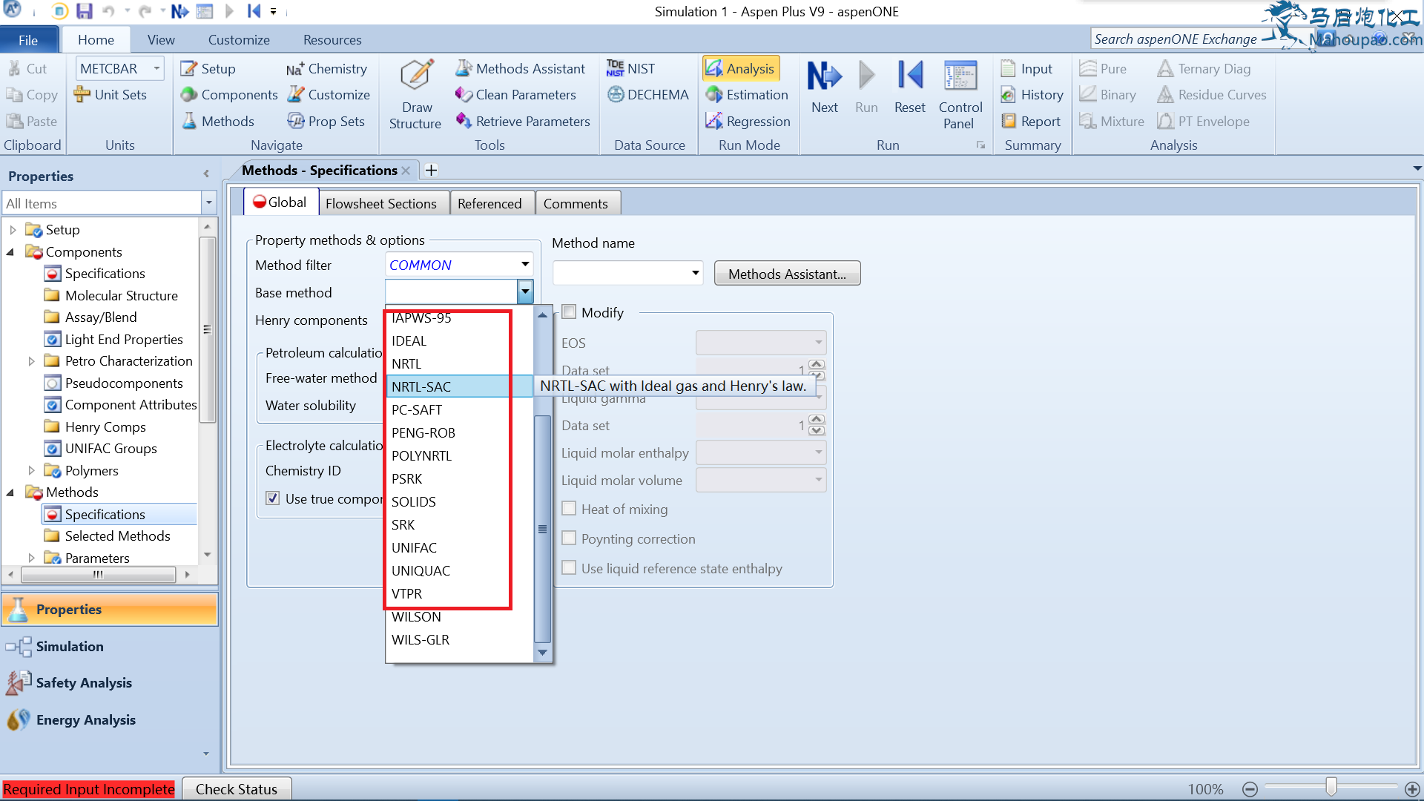Open NIST data source
This screenshot has width=1424, height=801.
point(630,68)
